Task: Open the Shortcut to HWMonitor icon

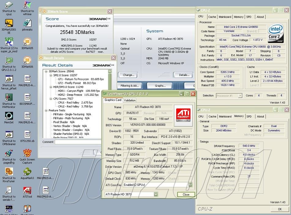Action: 9,101
